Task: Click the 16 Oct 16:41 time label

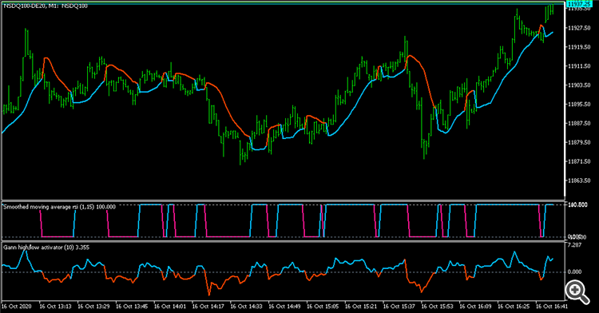Action: pyautogui.click(x=552, y=306)
